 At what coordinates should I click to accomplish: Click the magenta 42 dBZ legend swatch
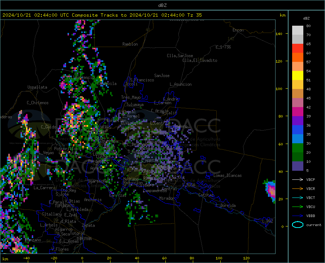pyautogui.click(x=298, y=112)
